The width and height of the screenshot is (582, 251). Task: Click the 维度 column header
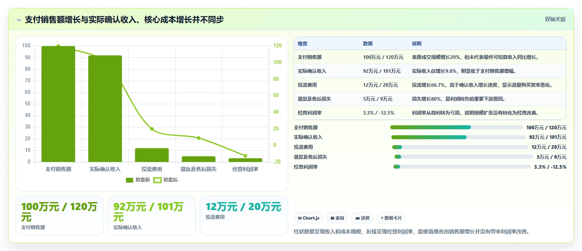pos(303,44)
